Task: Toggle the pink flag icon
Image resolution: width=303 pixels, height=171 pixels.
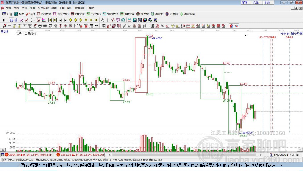Action: (x=44, y=20)
